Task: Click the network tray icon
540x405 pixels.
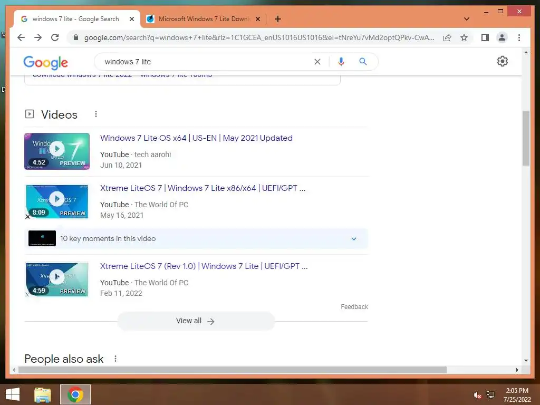Action: tap(490, 395)
